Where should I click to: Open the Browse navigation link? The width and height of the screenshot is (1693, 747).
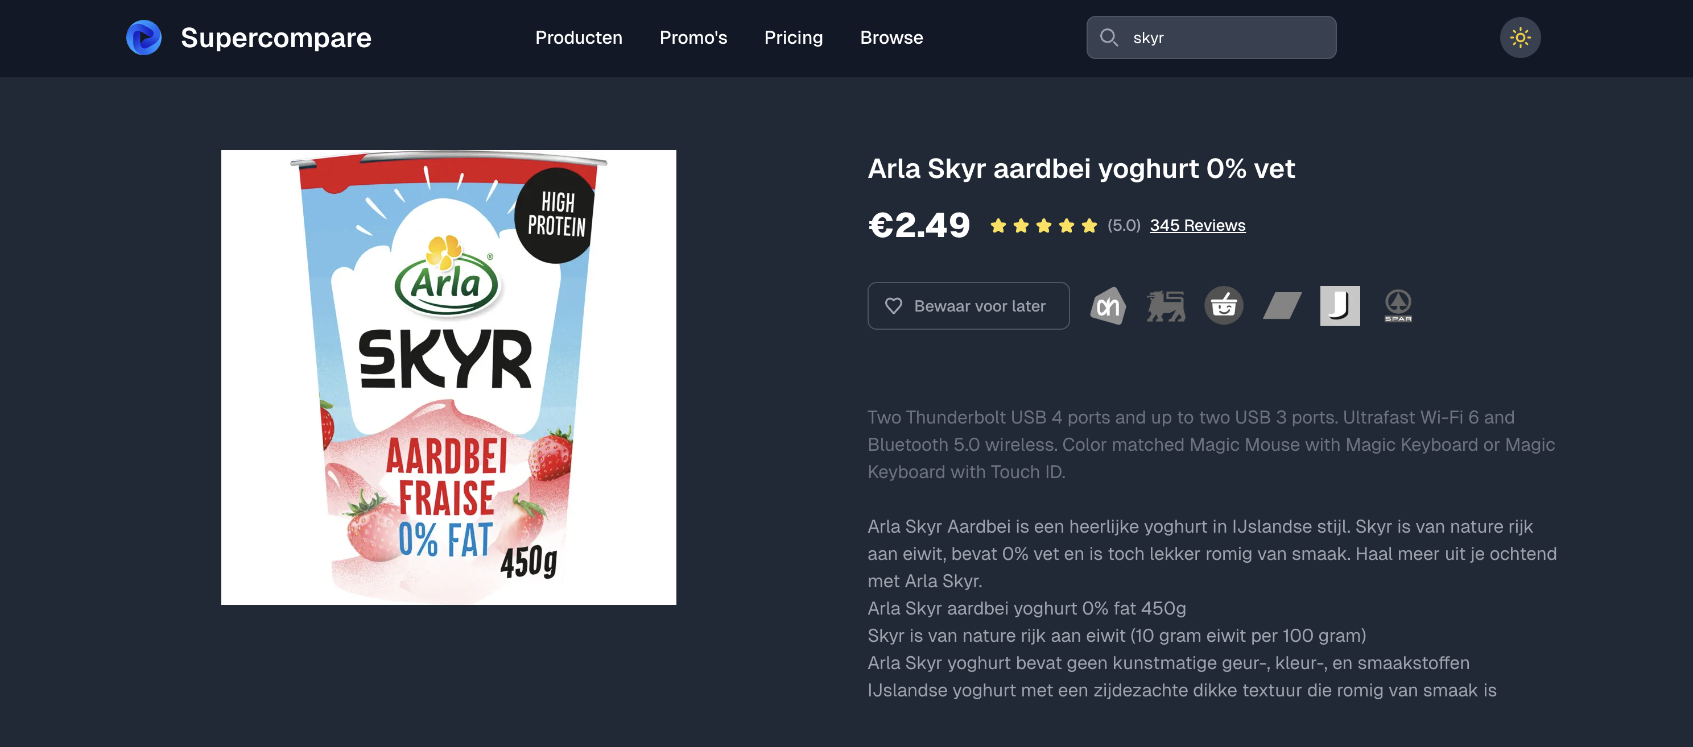pyautogui.click(x=891, y=38)
